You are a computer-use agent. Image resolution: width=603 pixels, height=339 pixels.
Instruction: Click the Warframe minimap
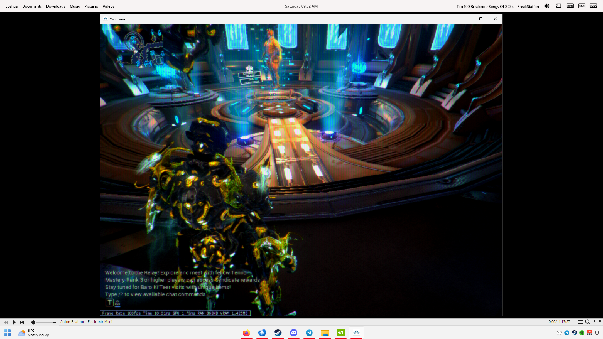144,49
